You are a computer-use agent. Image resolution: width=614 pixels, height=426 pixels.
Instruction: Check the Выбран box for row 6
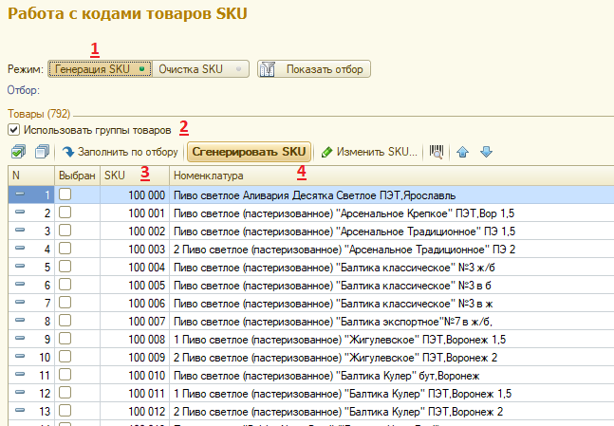coord(65,285)
